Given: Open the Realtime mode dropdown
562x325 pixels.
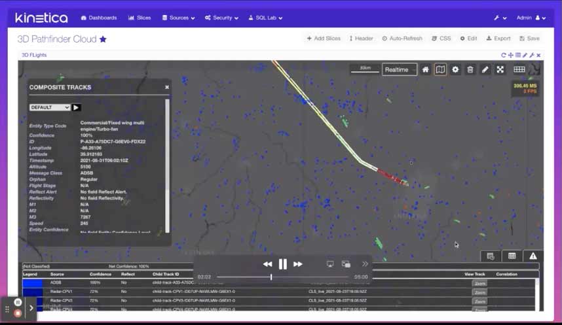Looking at the screenshot, I should 400,69.
